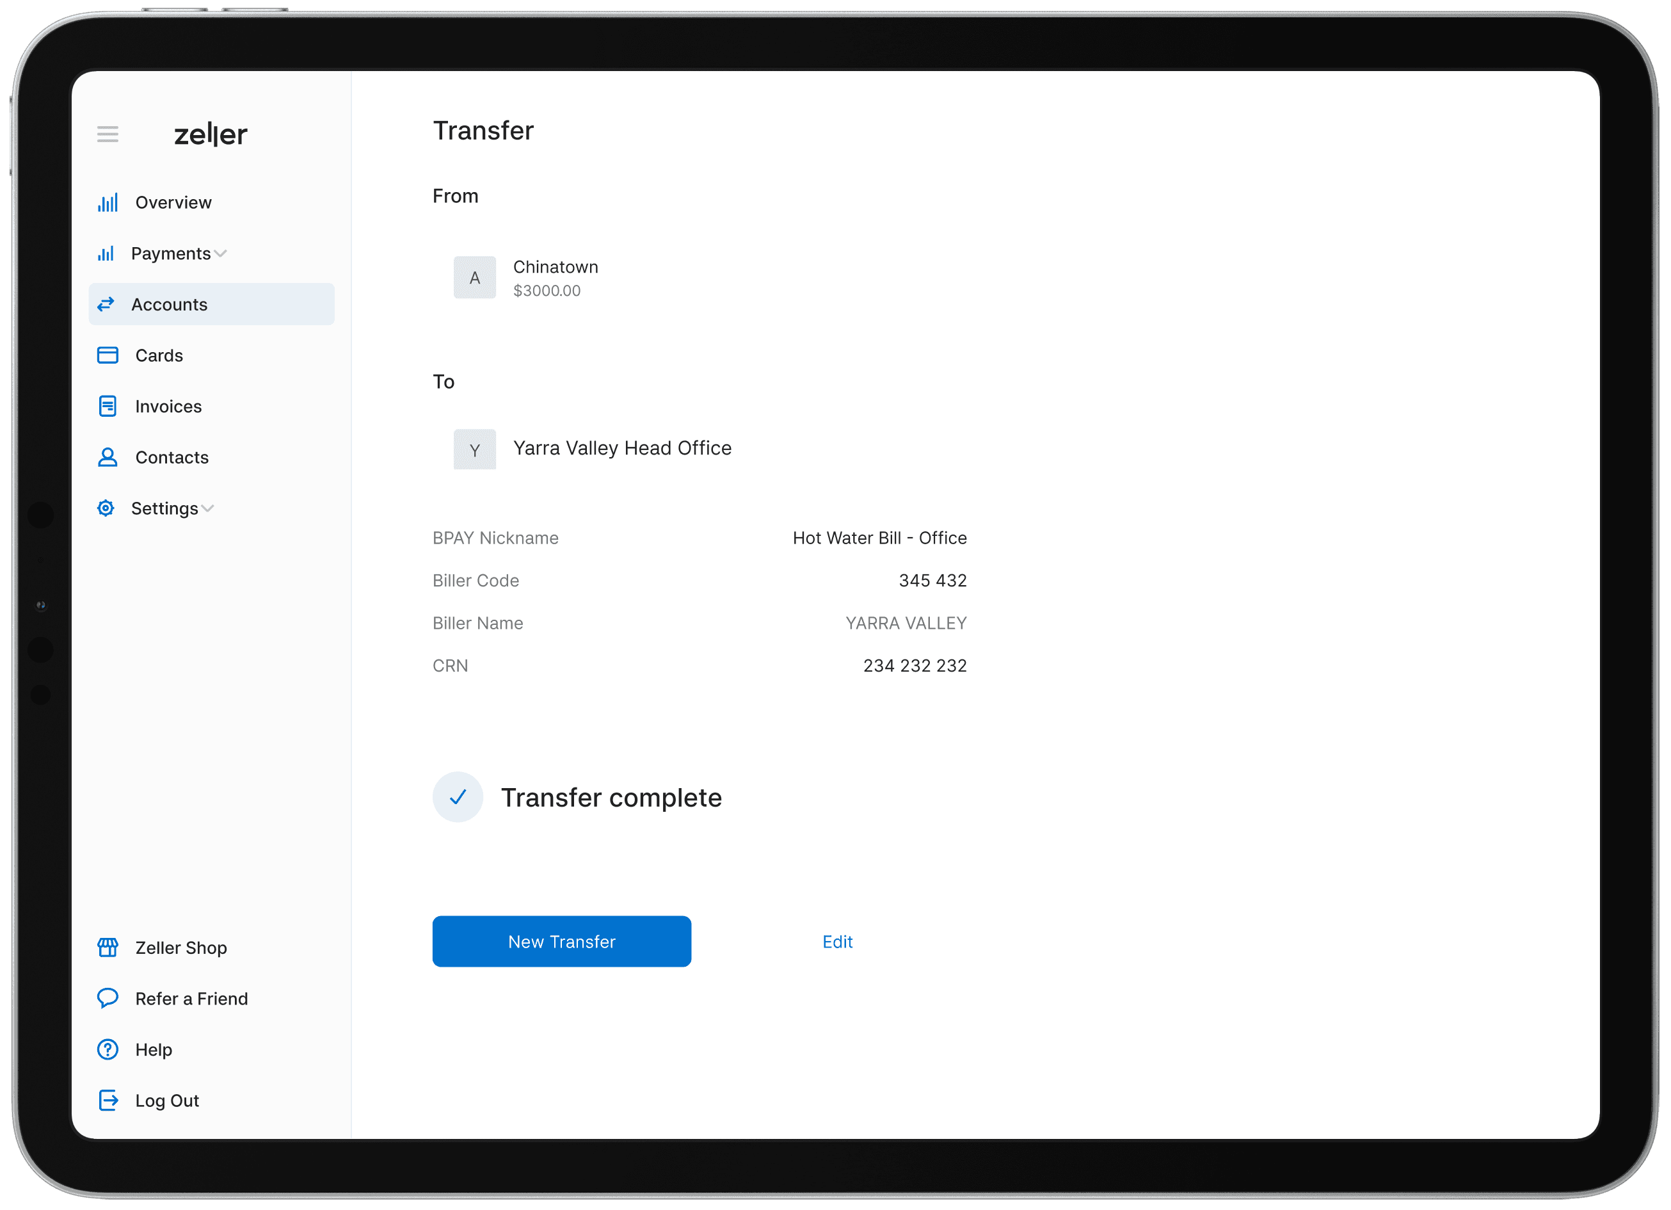Click the Zeller Shop storefront icon
The width and height of the screenshot is (1671, 1210).
click(108, 948)
